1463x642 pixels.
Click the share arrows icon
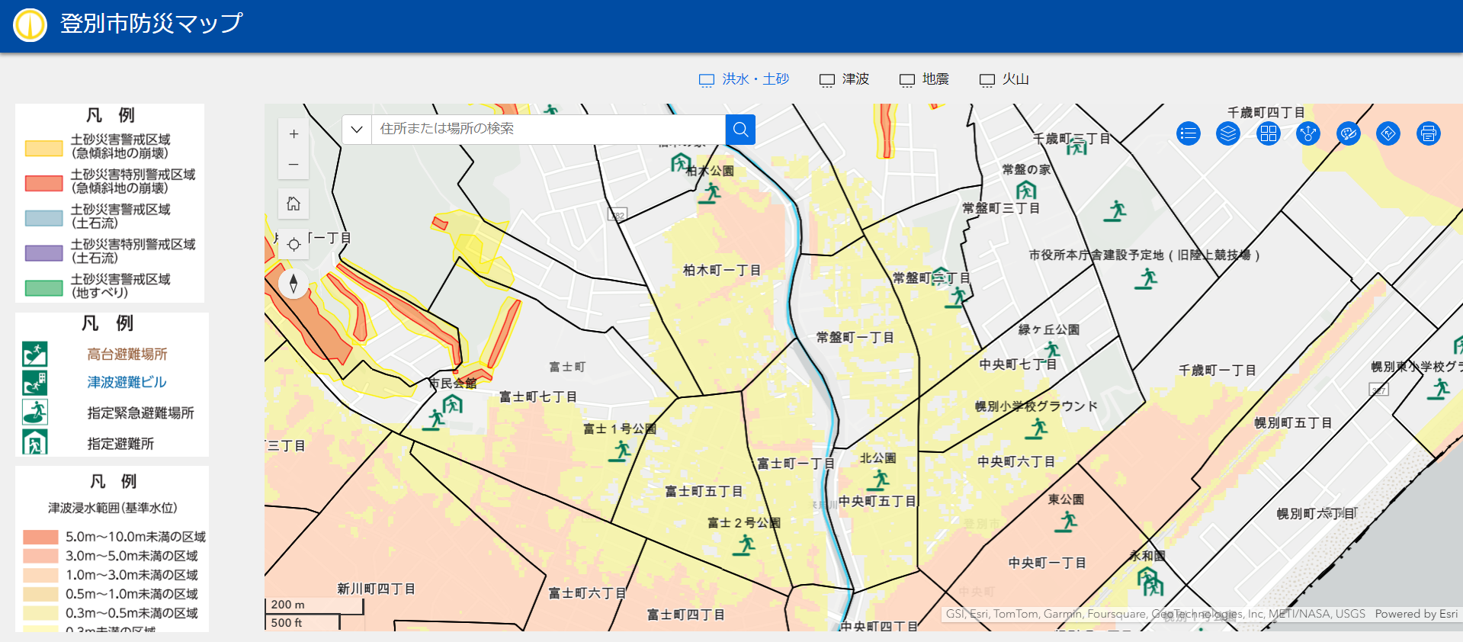1308,134
